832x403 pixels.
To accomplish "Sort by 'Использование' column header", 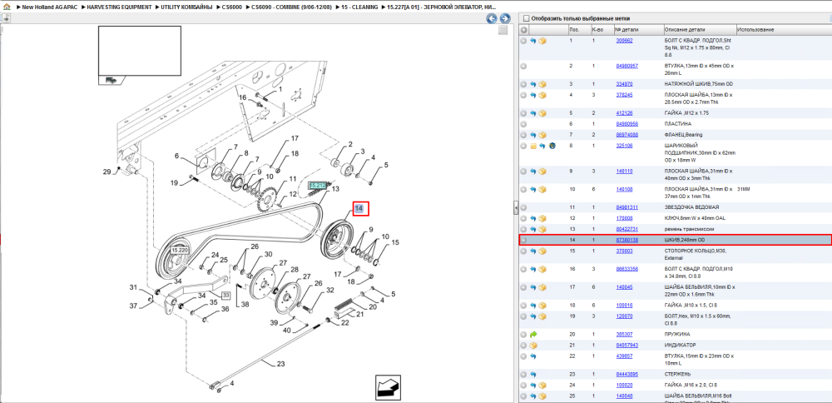I will coord(784,30).
